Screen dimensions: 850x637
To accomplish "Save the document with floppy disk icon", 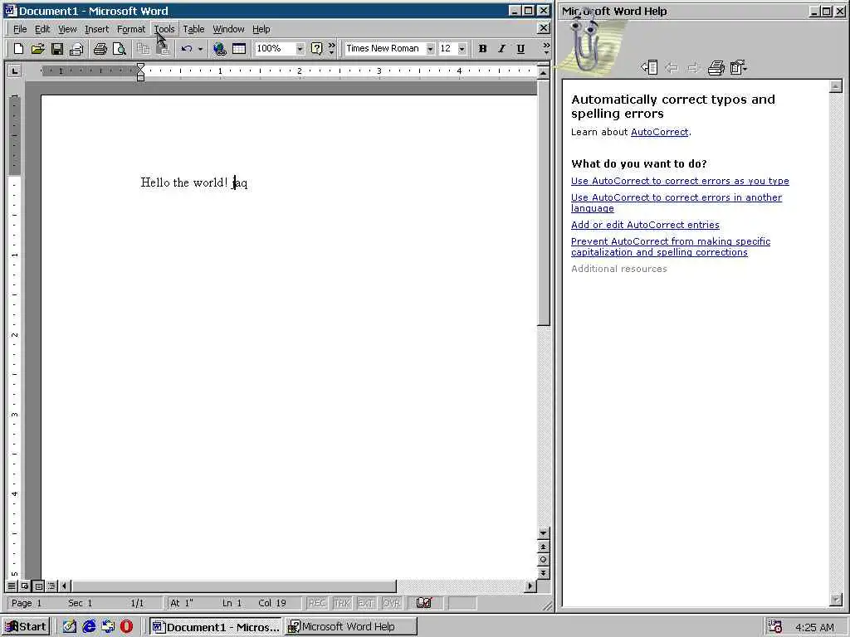I will pyautogui.click(x=57, y=49).
